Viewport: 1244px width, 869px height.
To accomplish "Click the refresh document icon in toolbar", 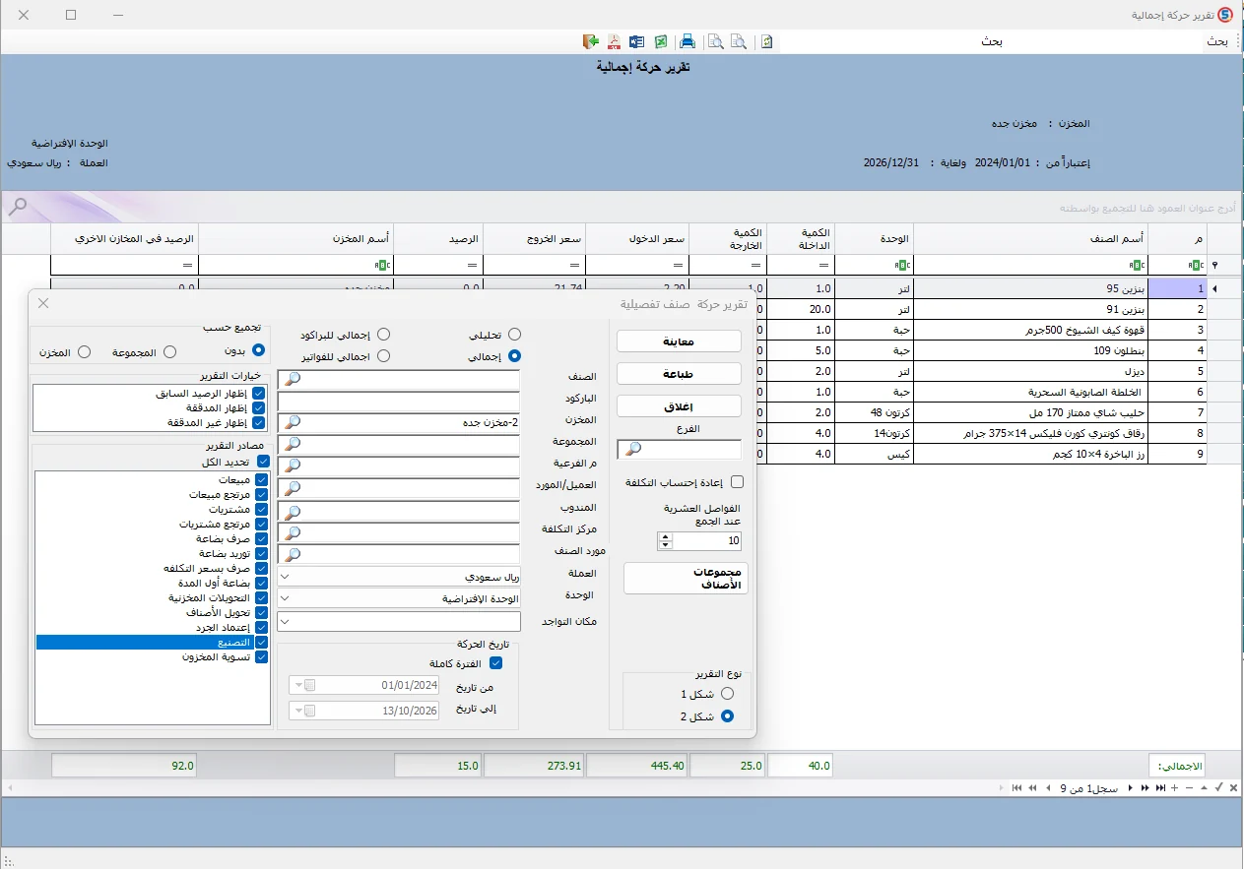I will [766, 41].
